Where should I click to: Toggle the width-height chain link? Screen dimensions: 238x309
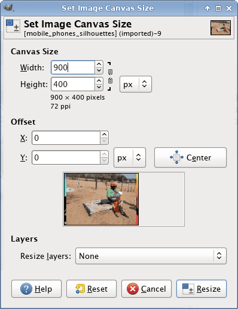tap(110, 76)
